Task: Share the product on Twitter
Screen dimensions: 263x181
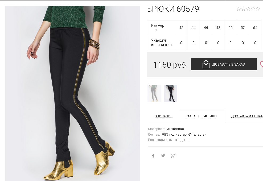Action: (163, 156)
